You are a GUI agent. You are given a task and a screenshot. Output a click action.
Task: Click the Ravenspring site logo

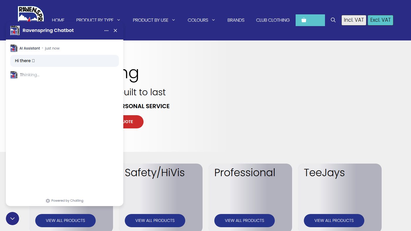tap(31, 14)
